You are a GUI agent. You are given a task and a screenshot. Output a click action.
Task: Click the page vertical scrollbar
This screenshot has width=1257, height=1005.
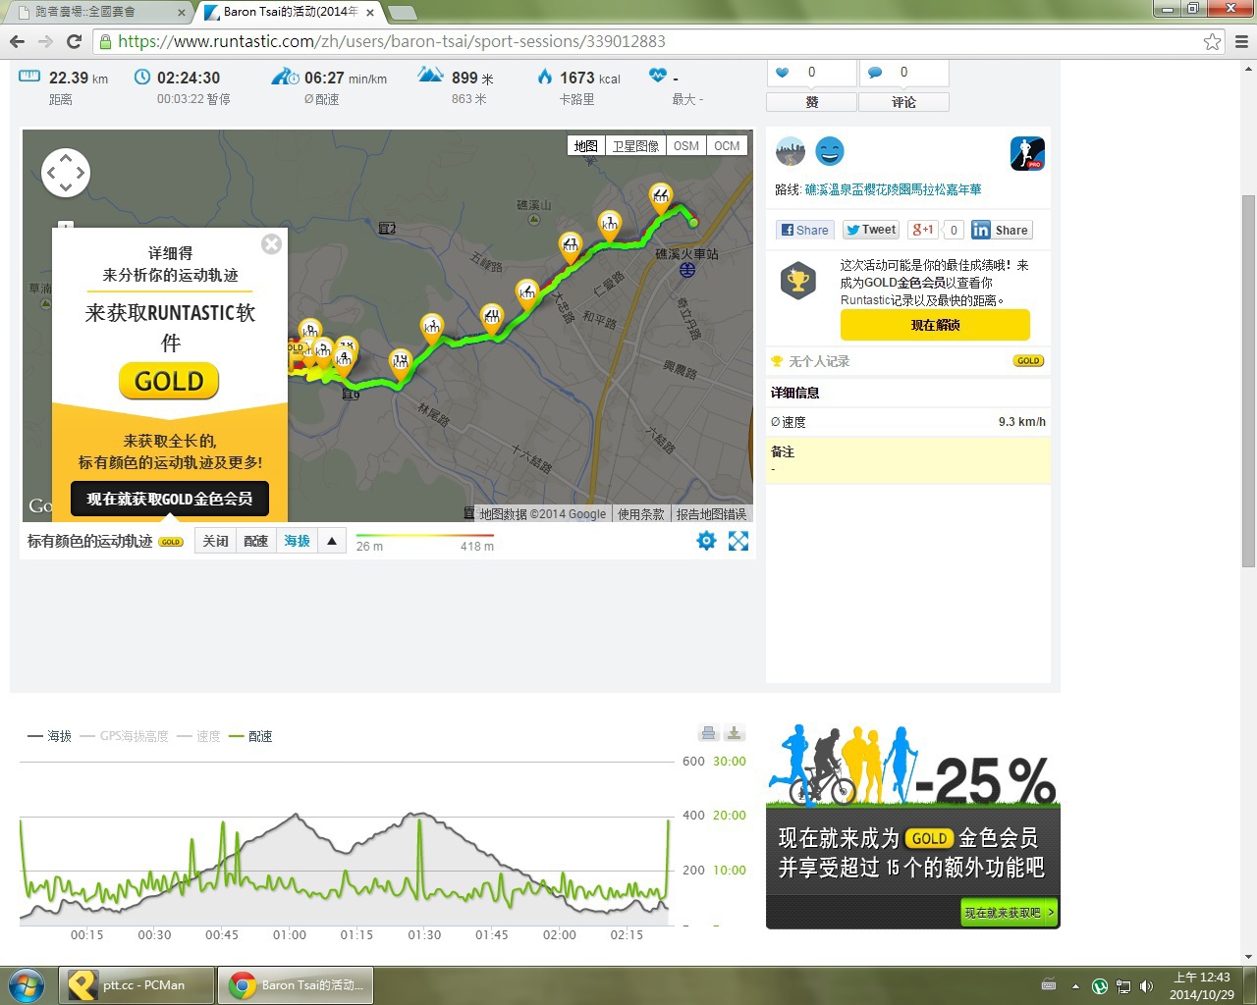tap(1248, 381)
